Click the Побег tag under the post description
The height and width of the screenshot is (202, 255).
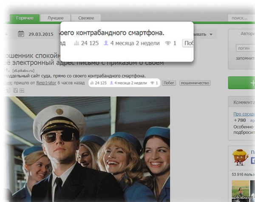[169, 83]
